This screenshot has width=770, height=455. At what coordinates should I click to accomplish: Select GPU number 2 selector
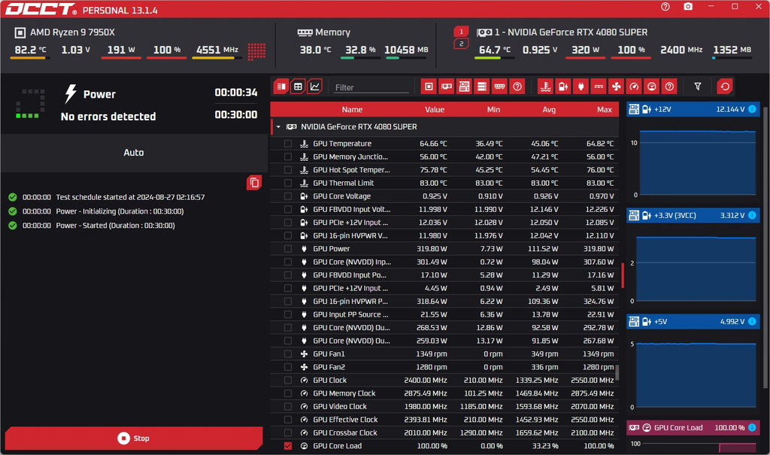[461, 44]
